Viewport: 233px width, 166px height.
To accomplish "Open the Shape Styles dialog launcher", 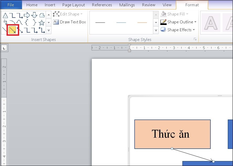I will click(x=195, y=39).
